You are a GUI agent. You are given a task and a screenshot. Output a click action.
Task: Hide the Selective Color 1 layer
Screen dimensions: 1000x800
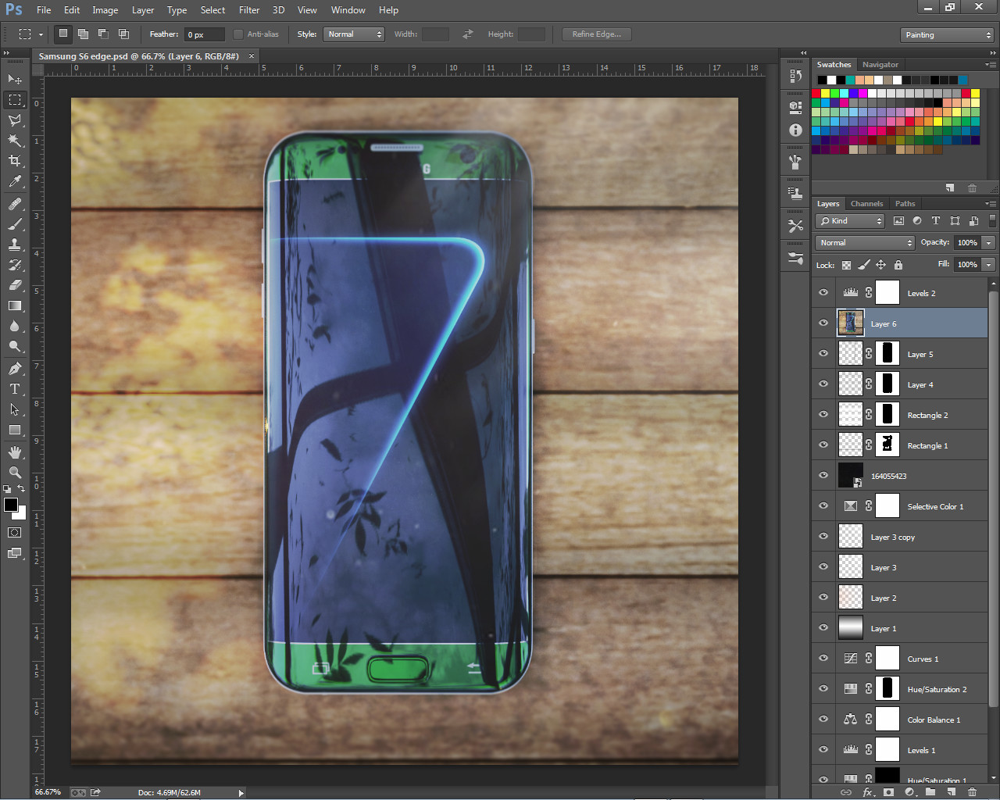[x=823, y=505]
